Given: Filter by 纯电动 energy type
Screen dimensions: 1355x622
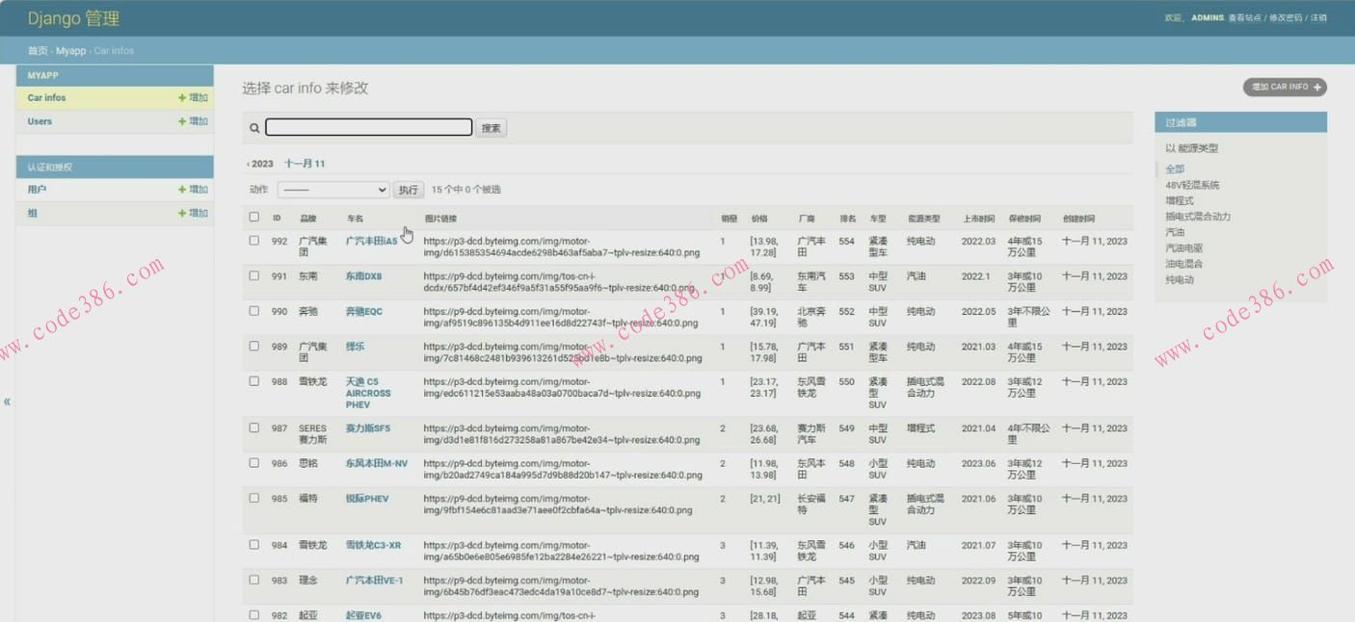Looking at the screenshot, I should [x=1180, y=280].
